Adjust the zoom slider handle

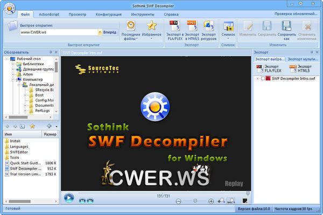click(x=195, y=201)
